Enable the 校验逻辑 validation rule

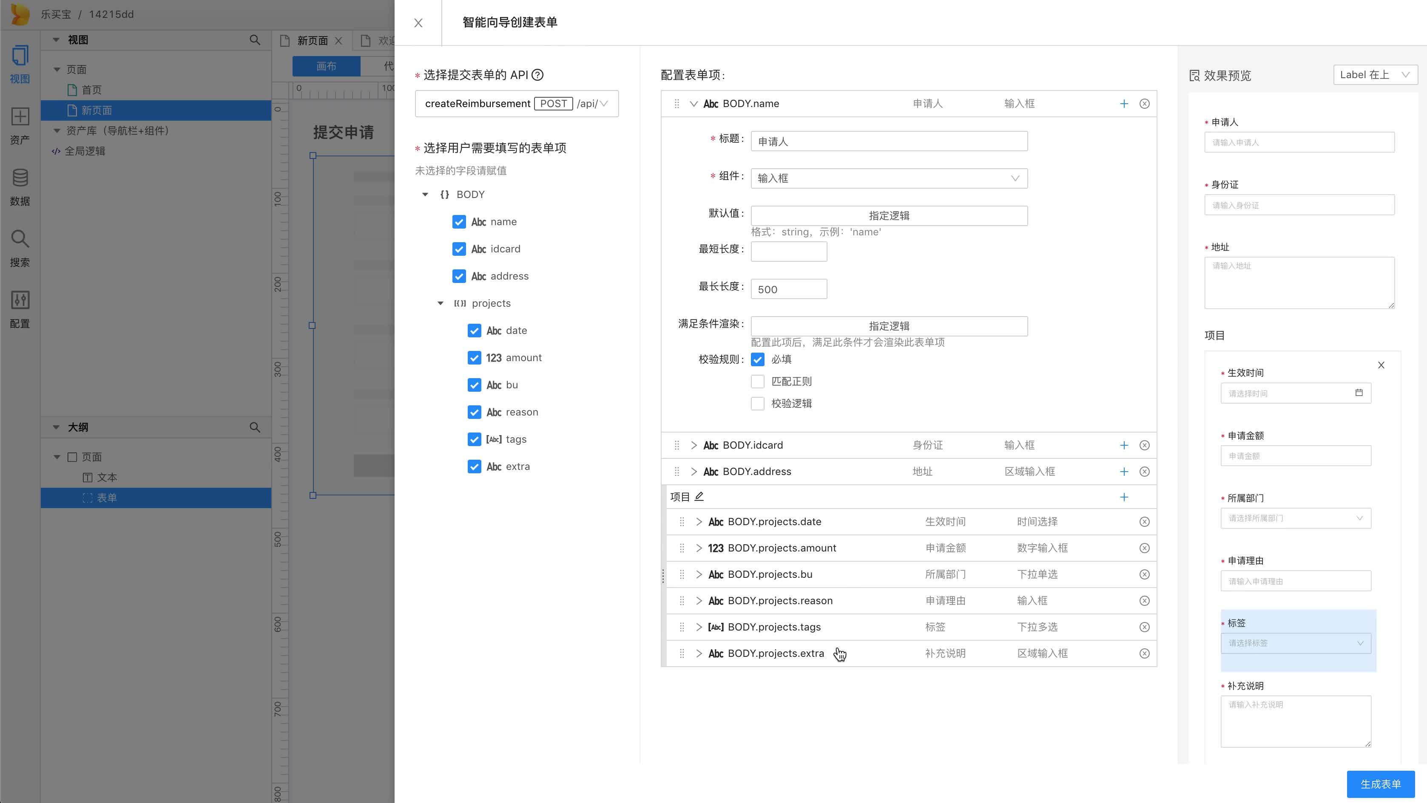click(x=757, y=404)
